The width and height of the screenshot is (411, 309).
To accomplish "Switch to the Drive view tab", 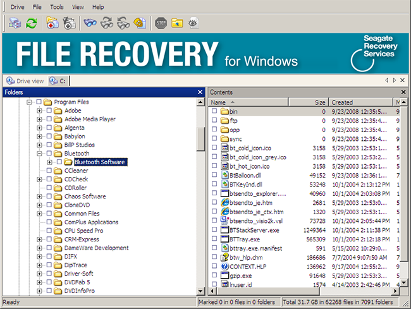I will pos(25,81).
